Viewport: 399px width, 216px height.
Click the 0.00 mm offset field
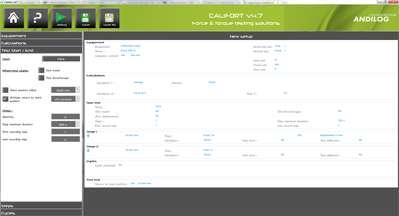pos(64,90)
